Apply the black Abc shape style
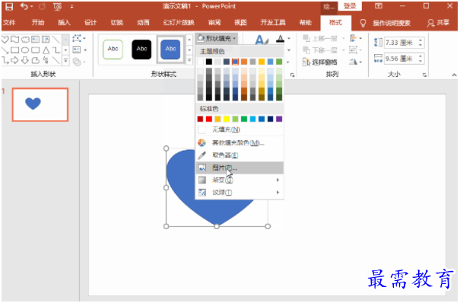Image resolution: width=460 pixels, height=303 pixels. [x=141, y=49]
